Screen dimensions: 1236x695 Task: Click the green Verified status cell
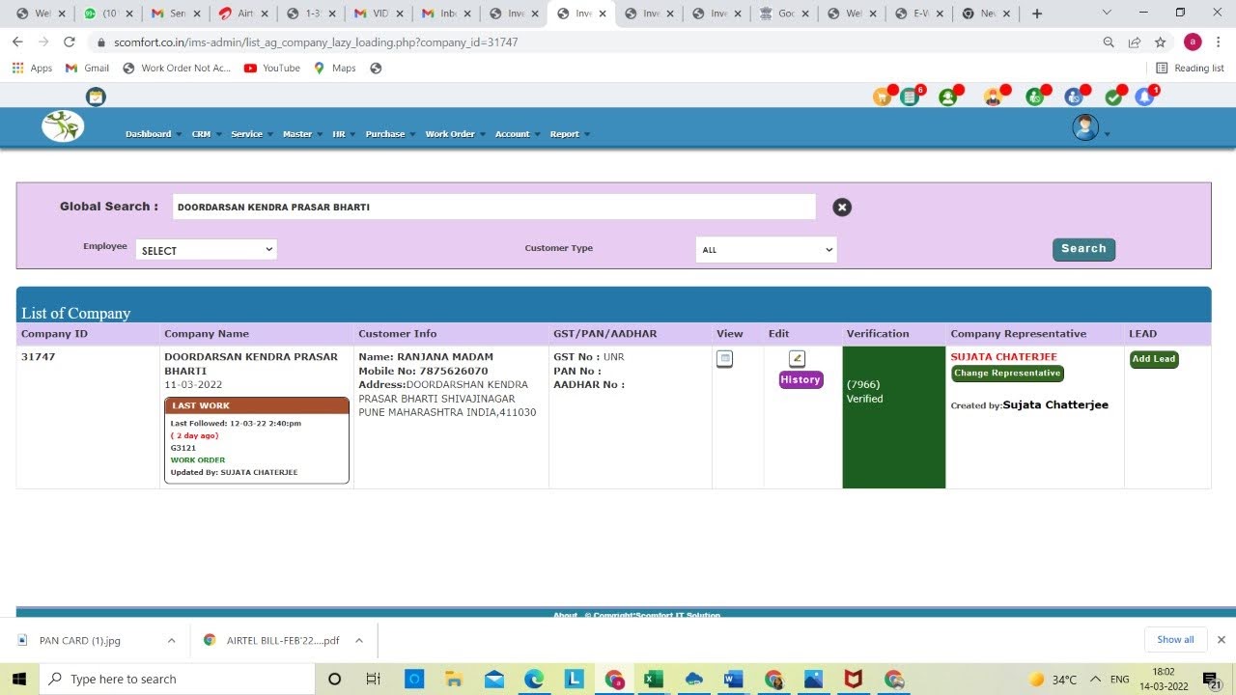point(893,417)
